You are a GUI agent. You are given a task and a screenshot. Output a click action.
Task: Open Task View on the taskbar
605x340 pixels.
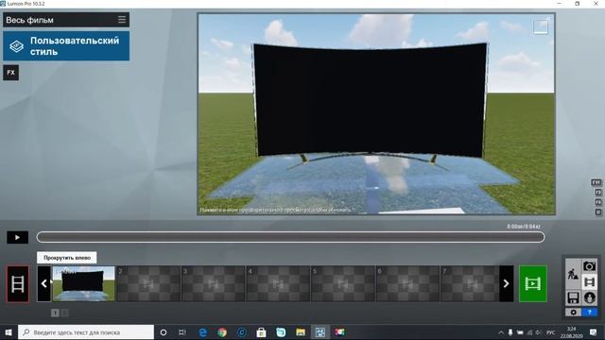[182, 332]
